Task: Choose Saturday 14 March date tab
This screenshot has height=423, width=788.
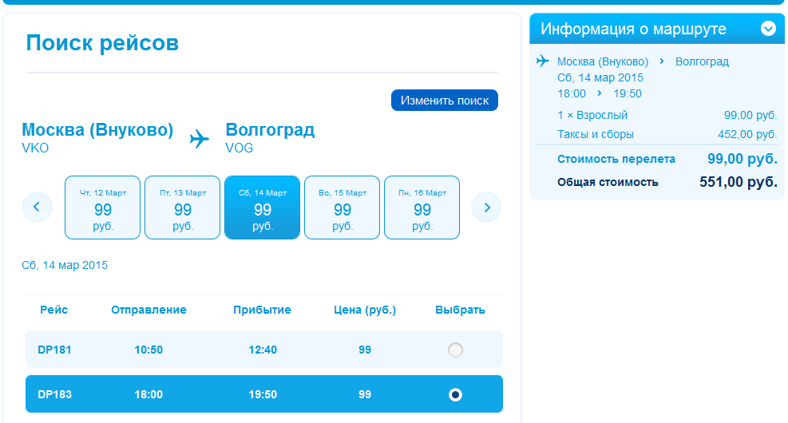Action: 263,208
